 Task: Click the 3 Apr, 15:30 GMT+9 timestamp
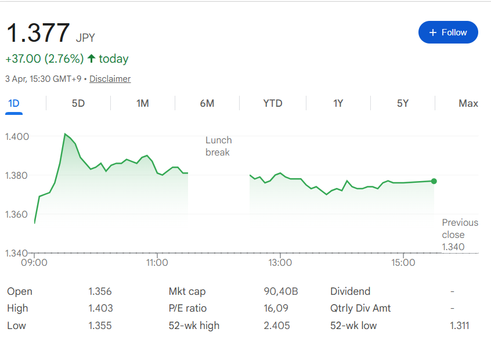point(43,79)
